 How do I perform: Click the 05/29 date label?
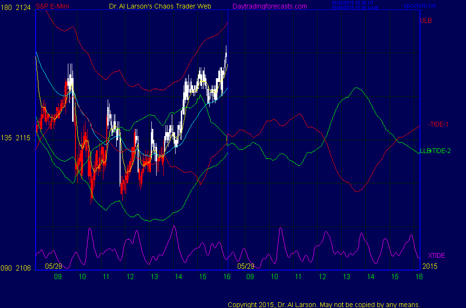pos(246,266)
